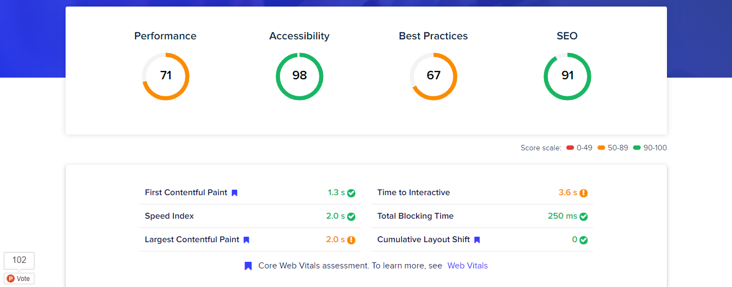Click the Product Hunt Vote button
Image resolution: width=732 pixels, height=287 pixels.
19,279
